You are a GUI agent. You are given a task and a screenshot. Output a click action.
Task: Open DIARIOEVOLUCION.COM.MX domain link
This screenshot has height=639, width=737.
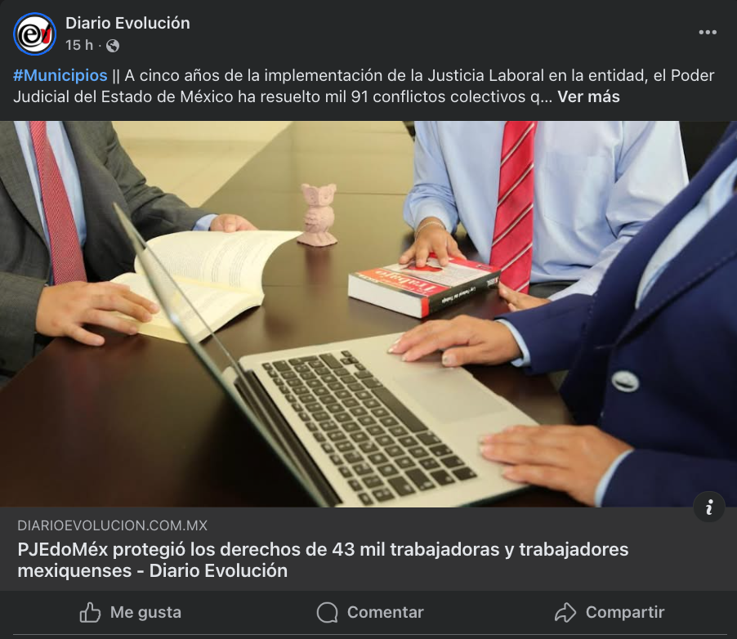[x=112, y=525]
